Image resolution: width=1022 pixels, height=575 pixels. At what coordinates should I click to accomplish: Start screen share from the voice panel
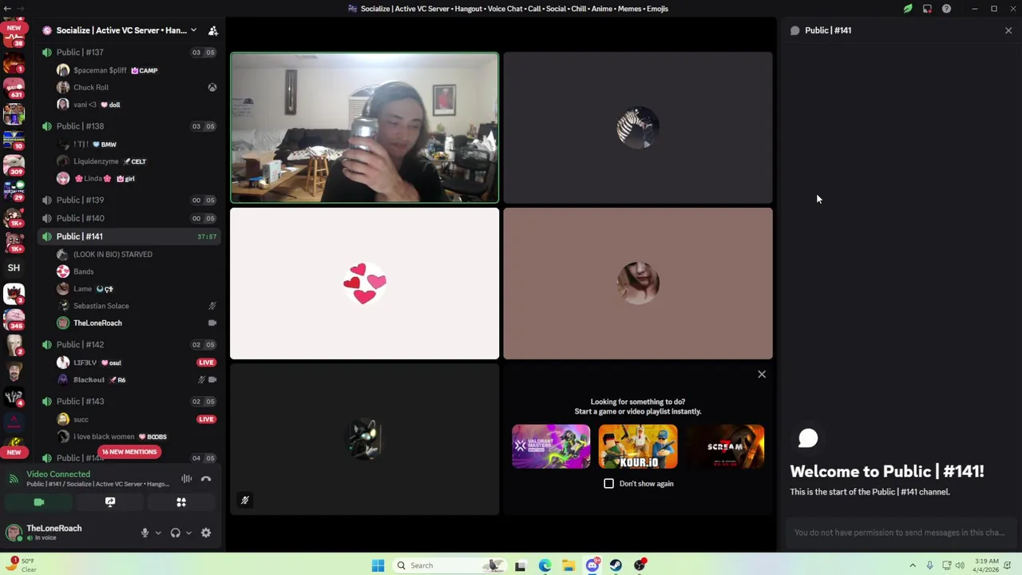tap(110, 502)
